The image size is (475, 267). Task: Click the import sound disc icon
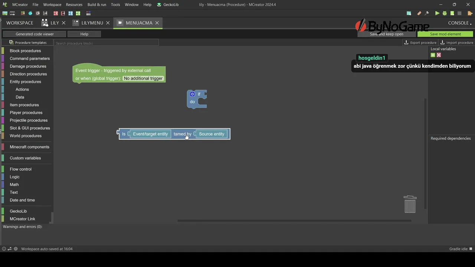(x=37, y=13)
